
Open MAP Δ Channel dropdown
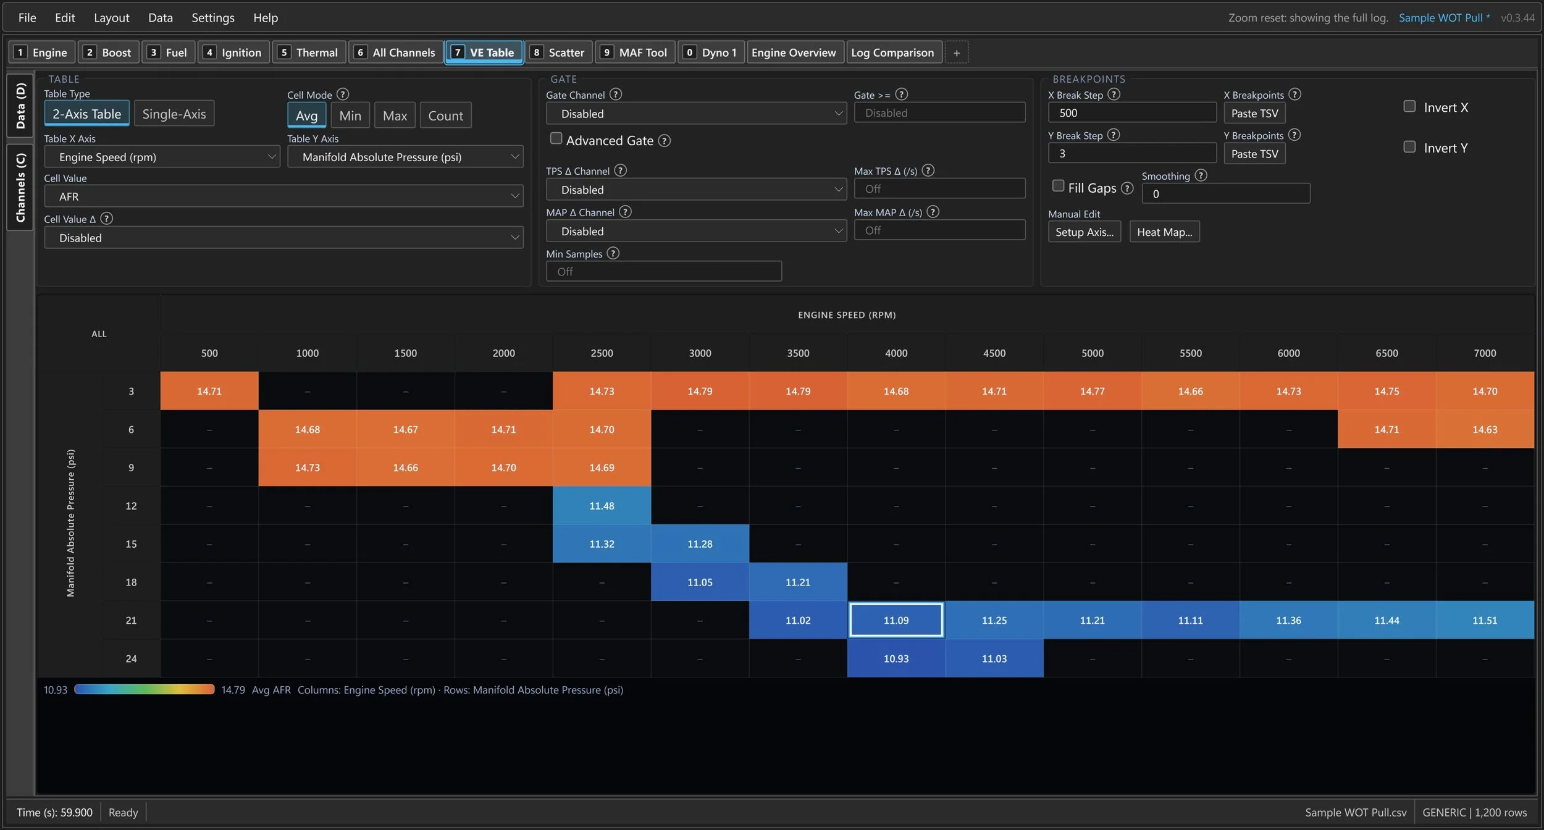point(696,231)
